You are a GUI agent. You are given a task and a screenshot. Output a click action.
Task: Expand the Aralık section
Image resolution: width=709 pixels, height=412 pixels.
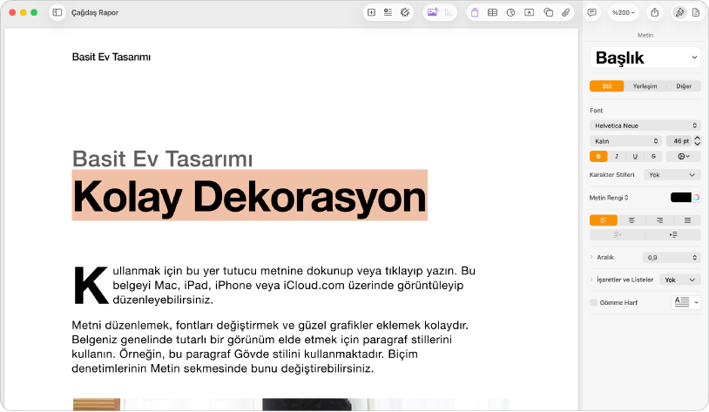[591, 257]
